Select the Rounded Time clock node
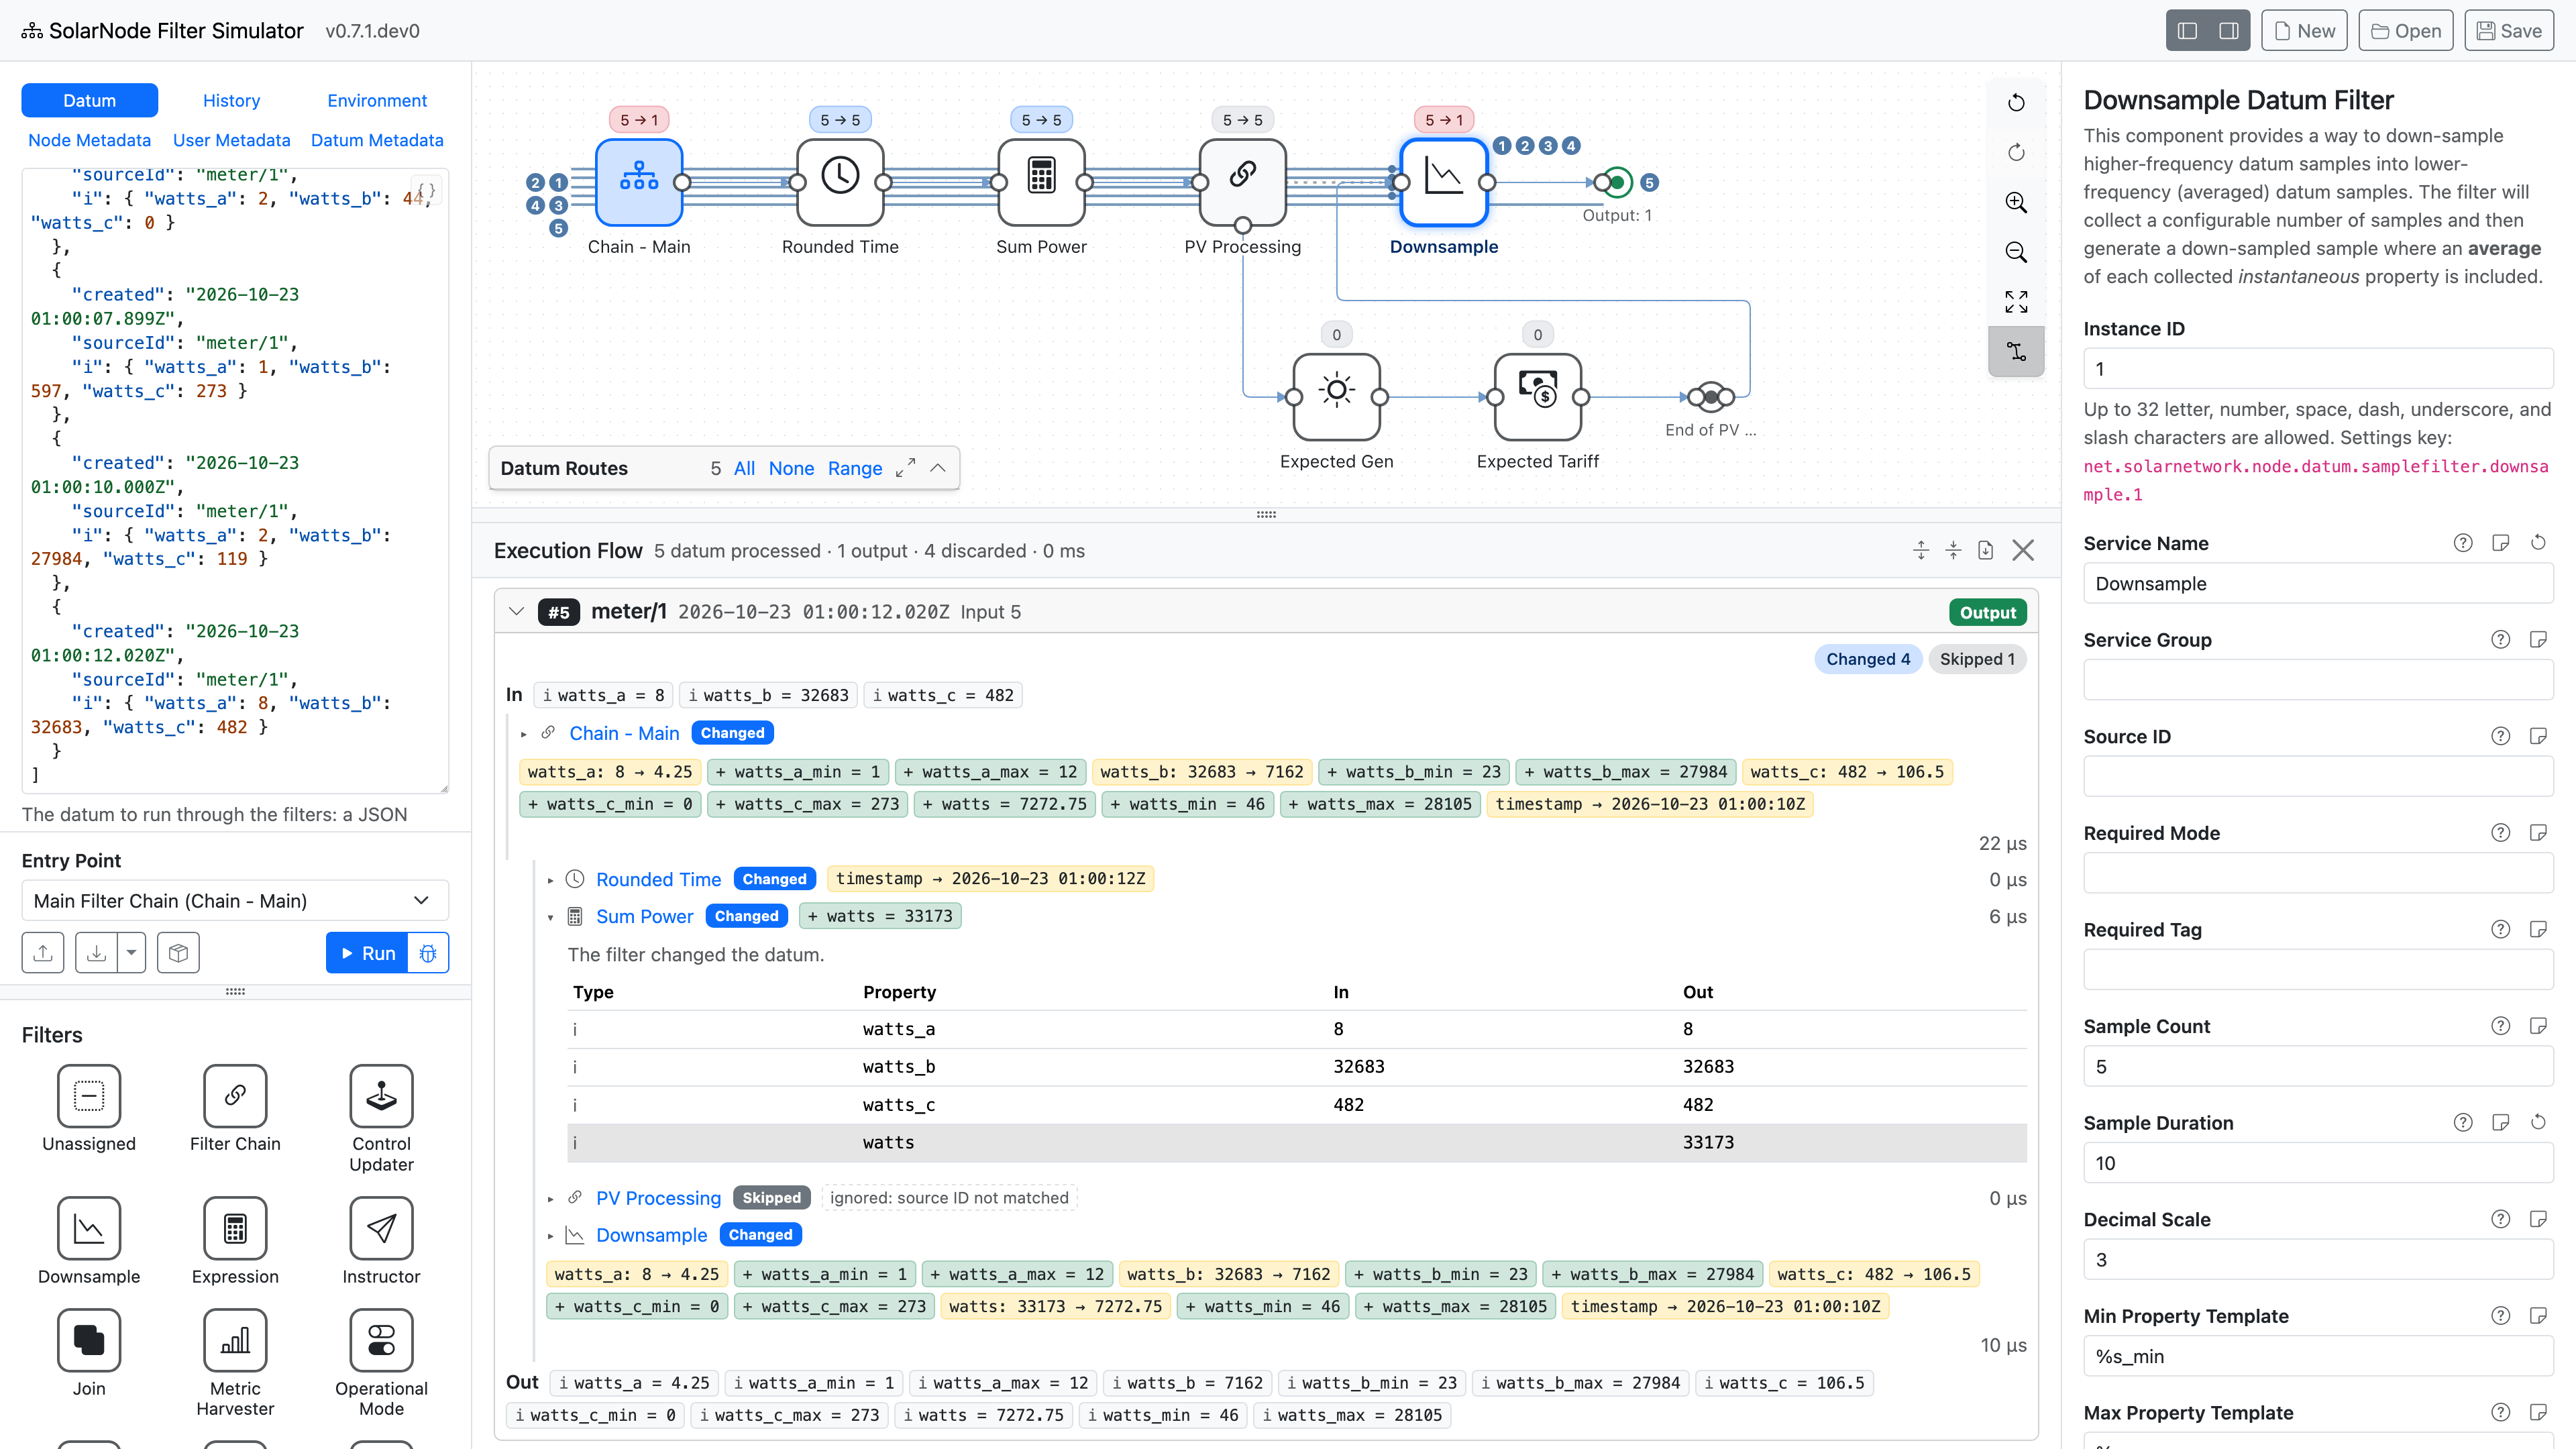2576x1449 pixels. coord(840,182)
